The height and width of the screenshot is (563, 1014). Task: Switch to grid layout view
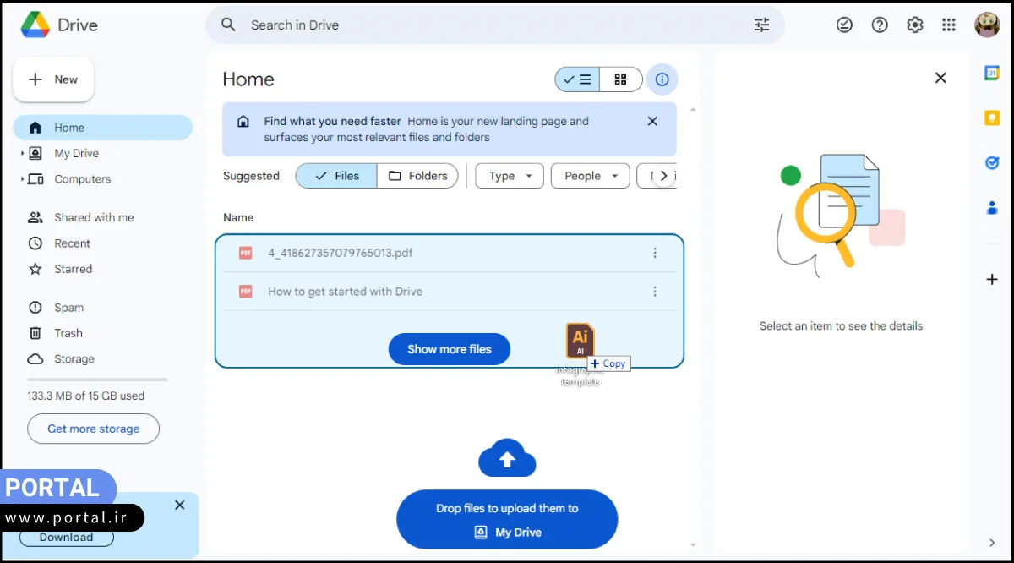pos(621,79)
